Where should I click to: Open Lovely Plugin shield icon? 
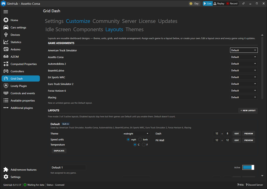tap(6, 86)
